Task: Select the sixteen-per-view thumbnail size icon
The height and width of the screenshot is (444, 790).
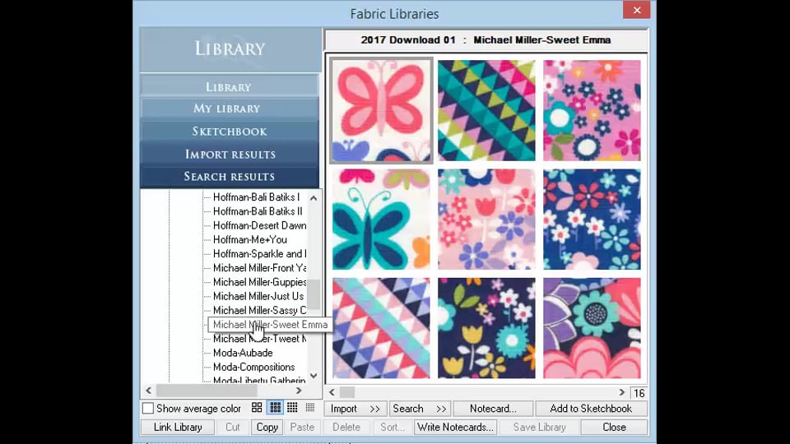Action: coord(292,408)
